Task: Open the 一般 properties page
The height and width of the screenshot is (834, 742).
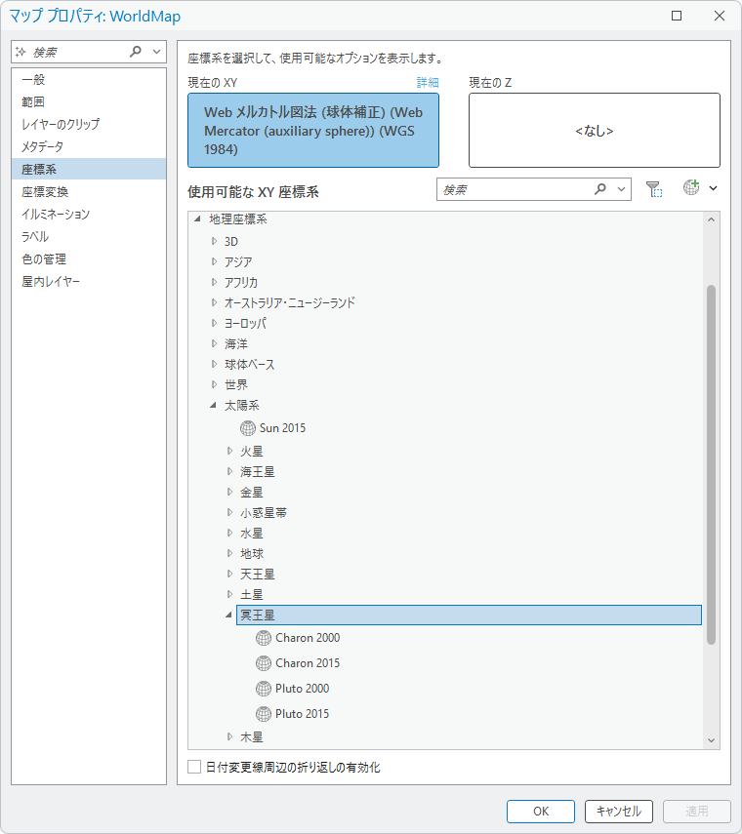Action: (89, 80)
